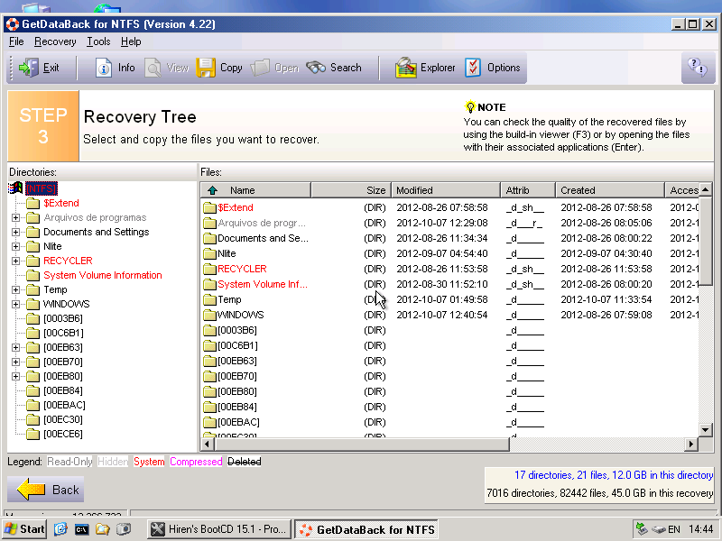
Task: Open the Help menu
Action: click(x=131, y=41)
